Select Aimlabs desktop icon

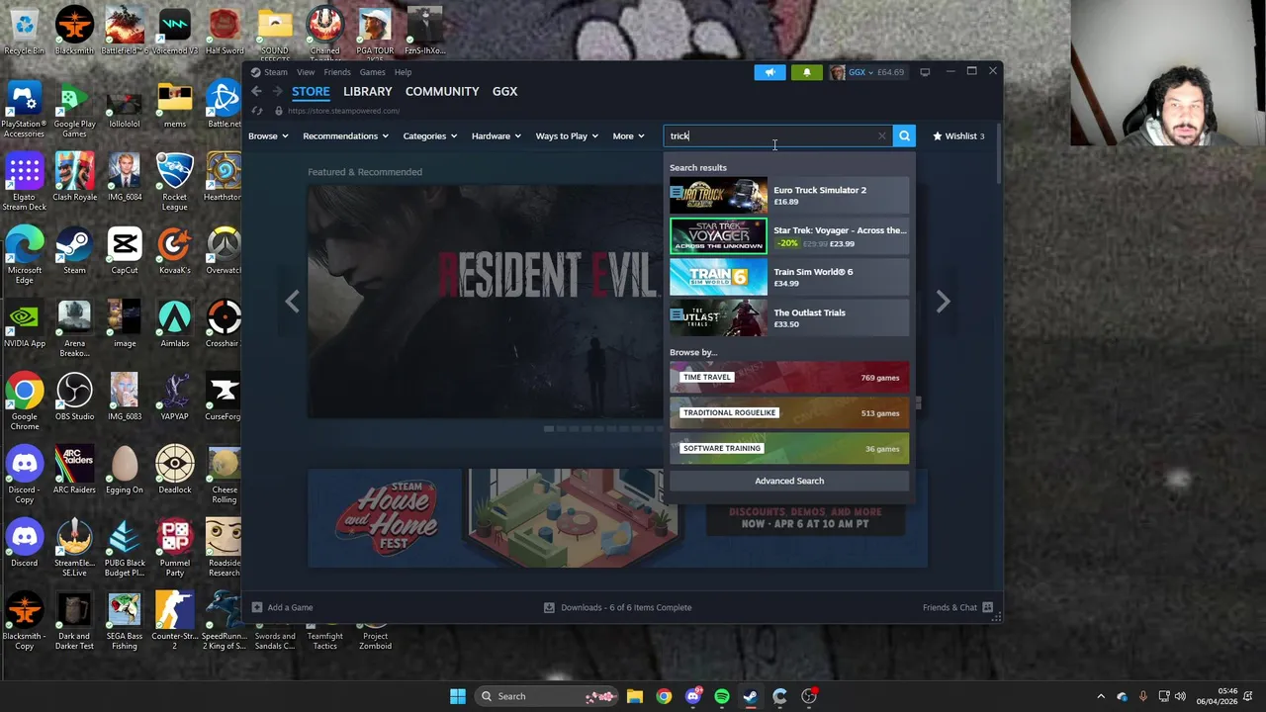tap(174, 323)
